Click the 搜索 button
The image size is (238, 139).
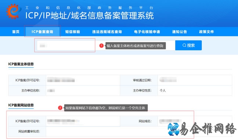click(x=188, y=45)
